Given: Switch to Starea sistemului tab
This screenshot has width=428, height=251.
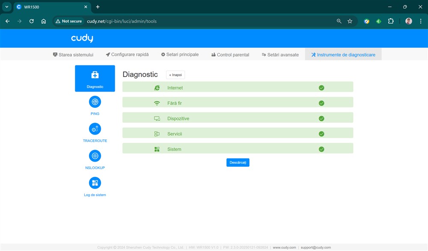Looking at the screenshot, I should pos(73,55).
